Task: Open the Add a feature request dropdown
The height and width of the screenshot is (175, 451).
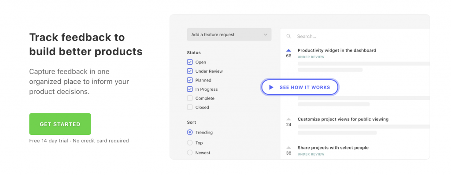Action: pos(229,34)
